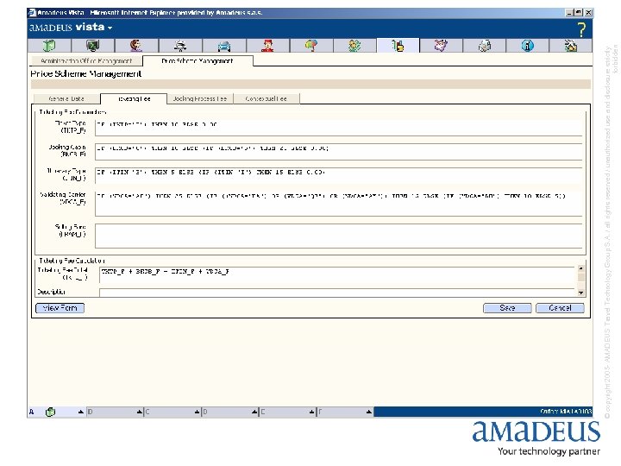The width and height of the screenshot is (621, 466).
Task: Select the Price Scheme Management tab
Action: [198, 61]
